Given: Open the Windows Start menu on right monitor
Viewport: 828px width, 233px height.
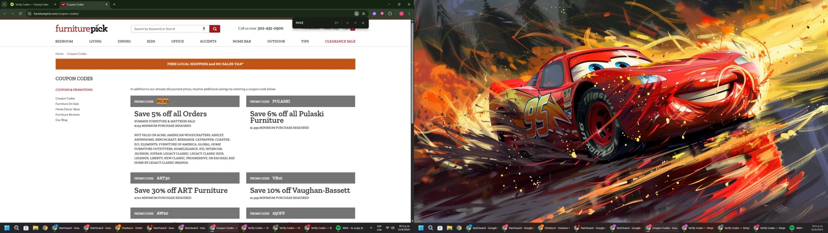Looking at the screenshot, I should pyautogui.click(x=421, y=227).
